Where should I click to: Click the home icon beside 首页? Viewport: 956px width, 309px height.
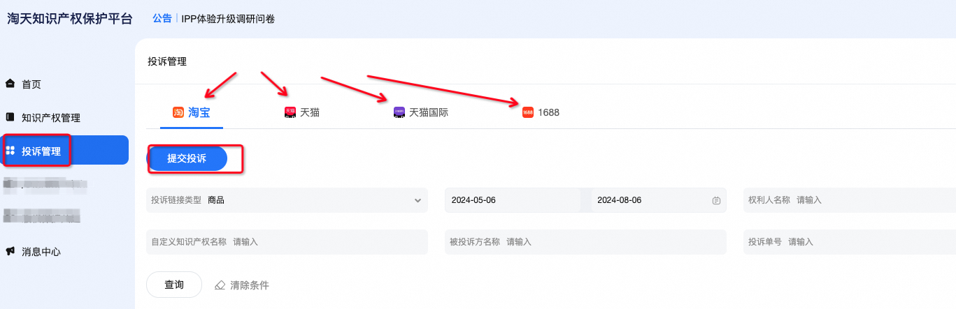tap(10, 84)
